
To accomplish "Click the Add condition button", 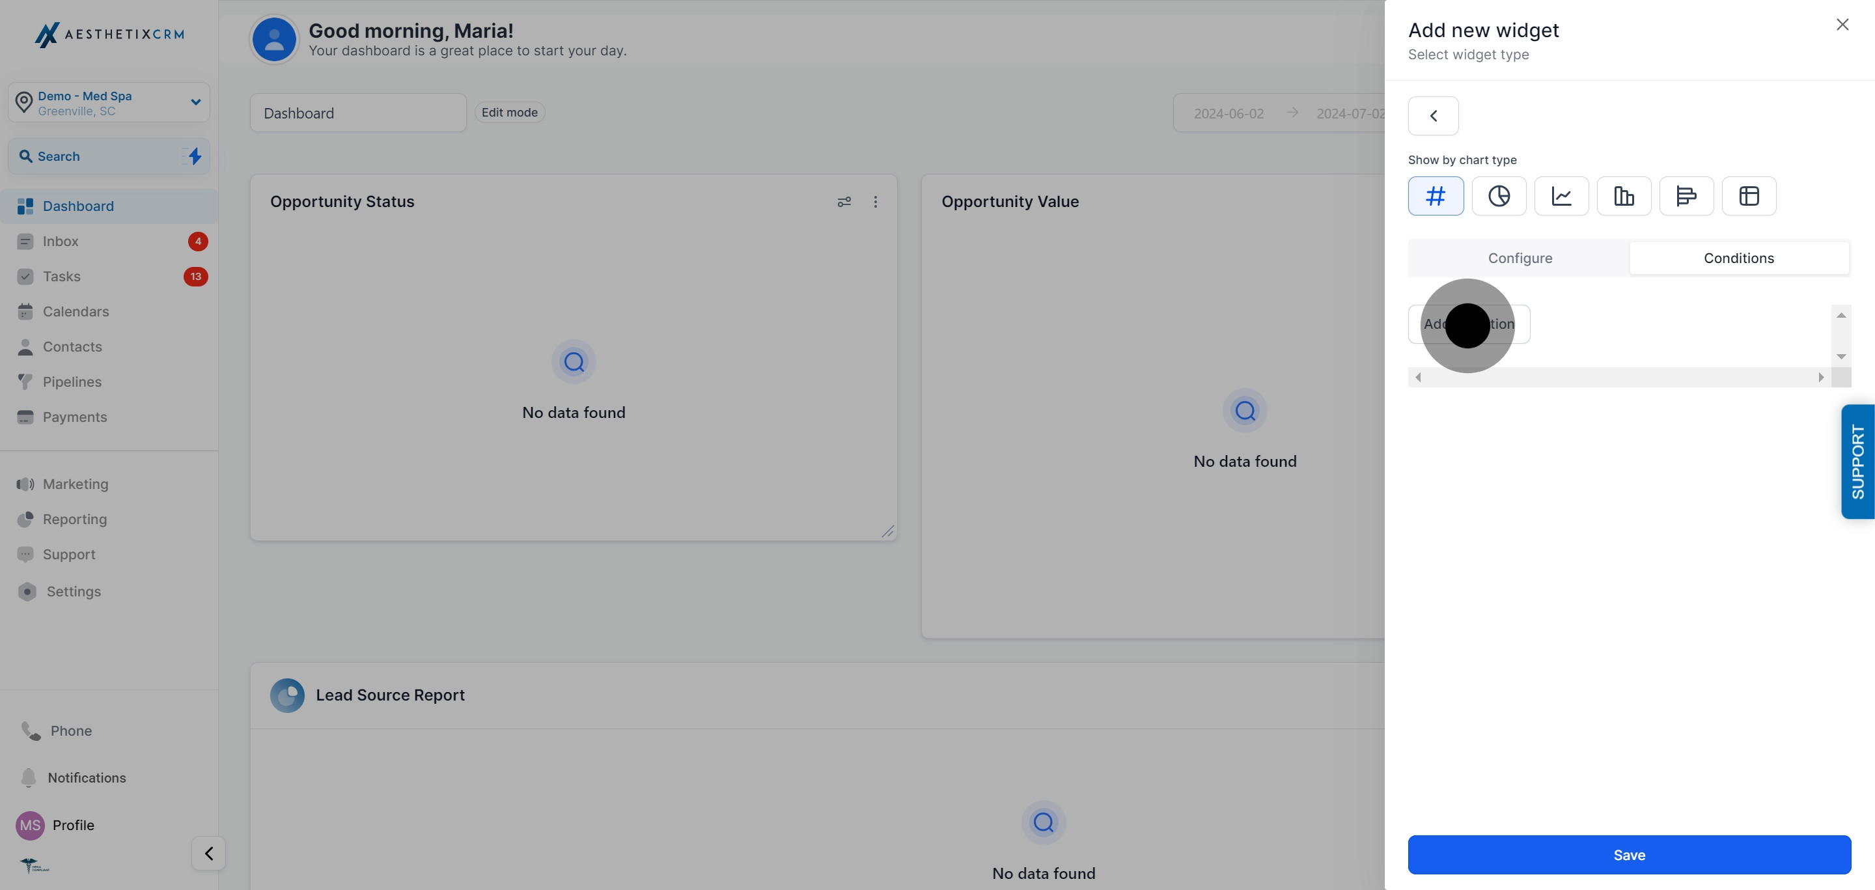I will [x=1468, y=324].
